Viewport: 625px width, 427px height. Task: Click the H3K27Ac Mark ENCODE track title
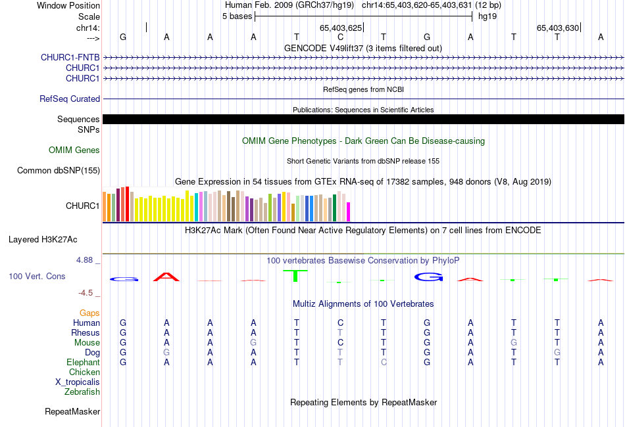point(363,231)
